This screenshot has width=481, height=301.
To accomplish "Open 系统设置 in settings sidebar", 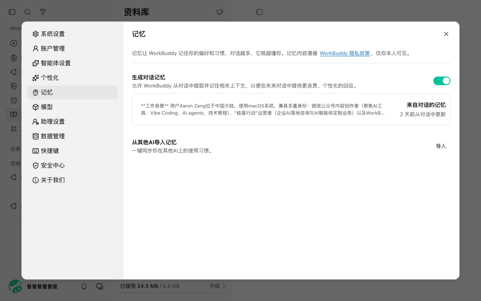I will pos(73,34).
